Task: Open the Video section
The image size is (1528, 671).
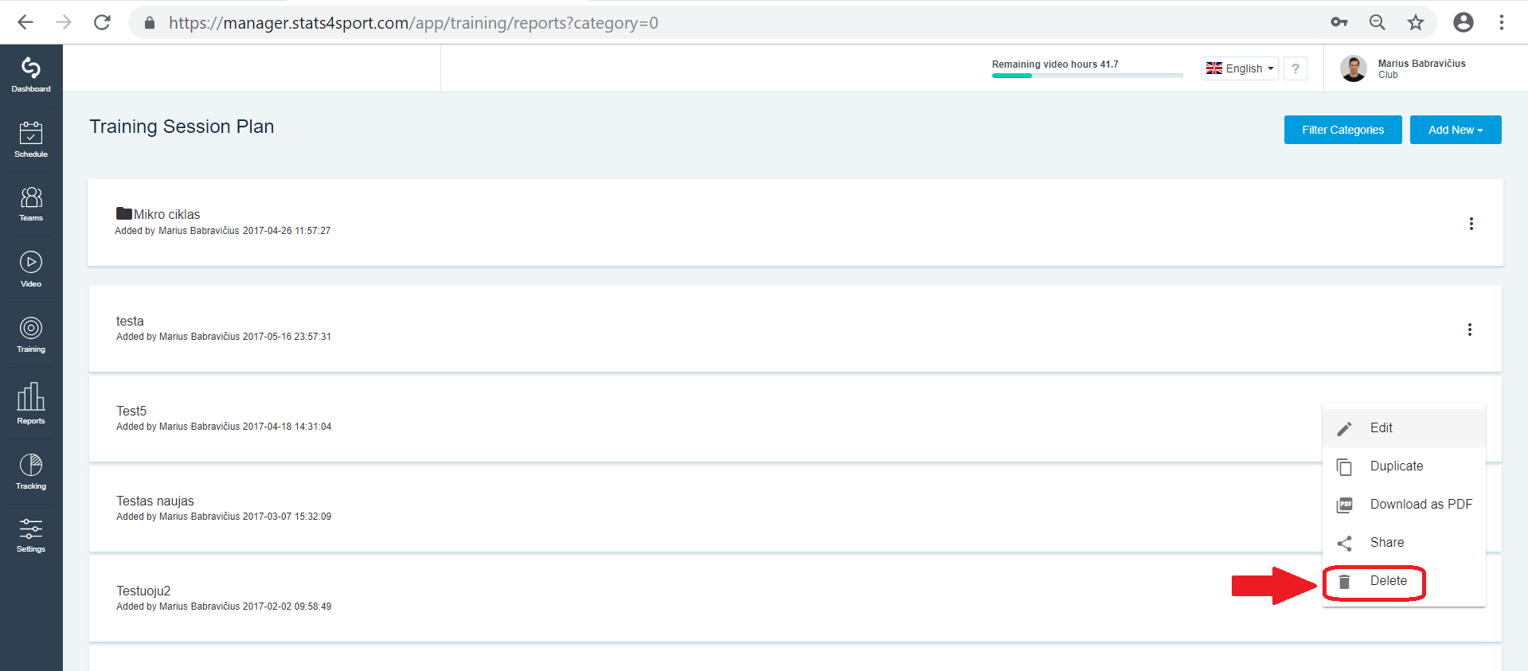Action: [x=31, y=270]
